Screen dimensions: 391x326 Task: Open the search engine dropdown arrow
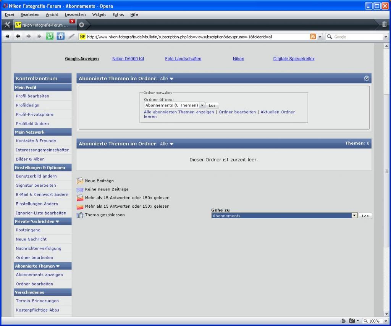point(386,37)
